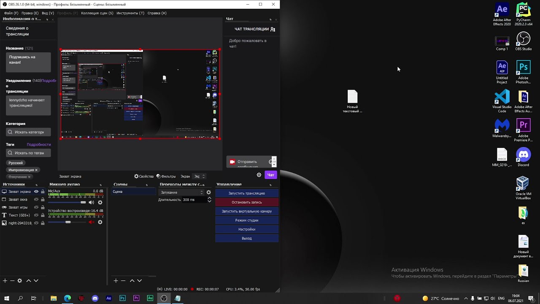Open source properties gear in Sources panel
This screenshot has height=304, width=540.
pyautogui.click(x=19, y=280)
